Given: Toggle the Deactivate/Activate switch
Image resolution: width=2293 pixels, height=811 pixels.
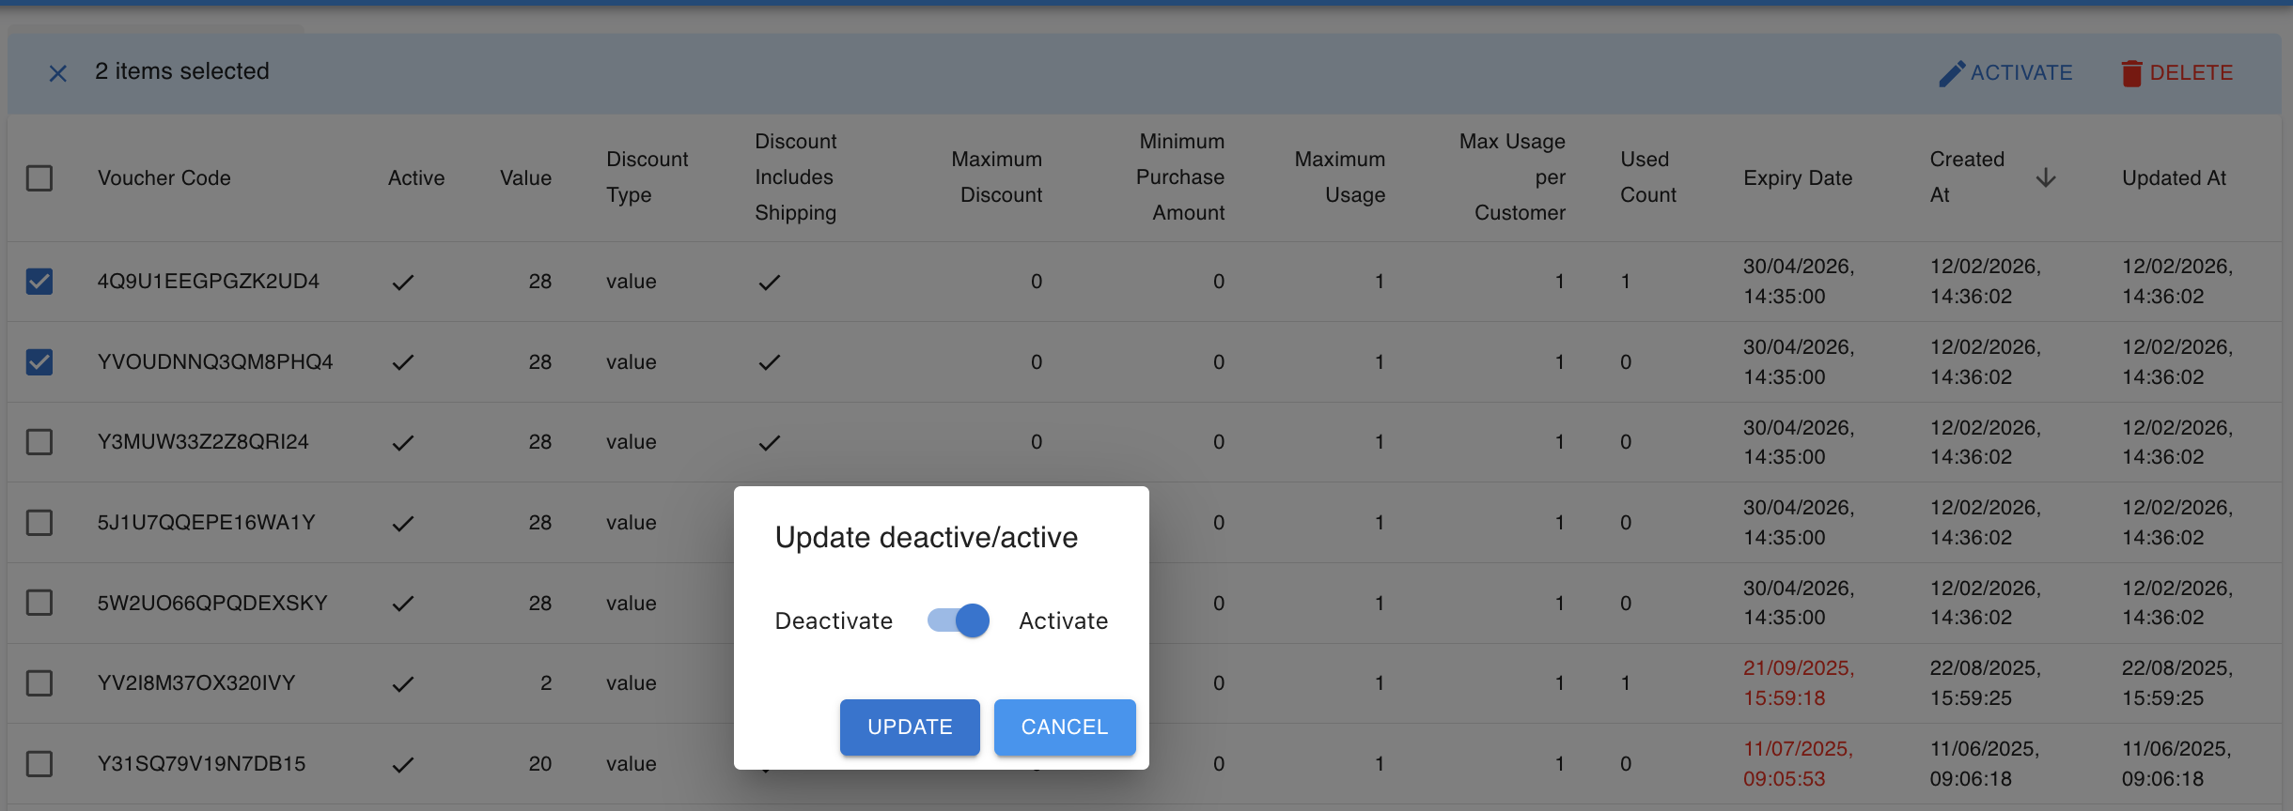Looking at the screenshot, I should pyautogui.click(x=958, y=620).
